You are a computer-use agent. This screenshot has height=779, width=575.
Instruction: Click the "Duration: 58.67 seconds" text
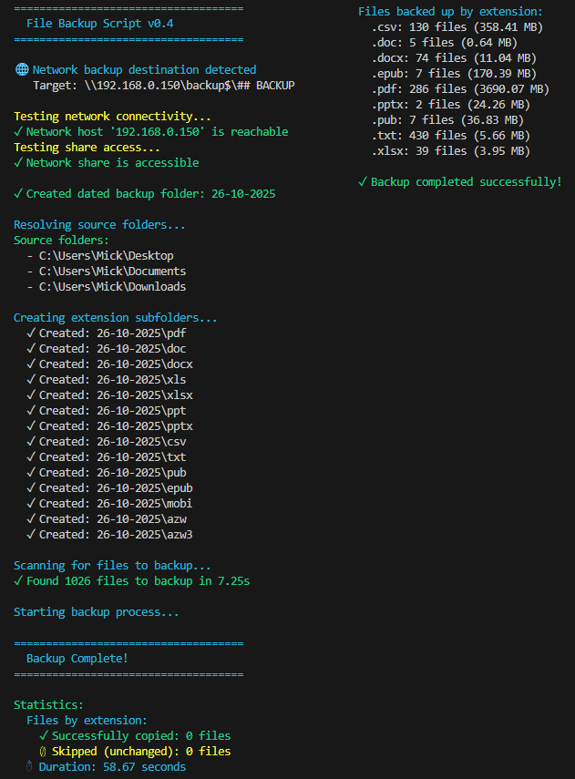tap(112, 766)
